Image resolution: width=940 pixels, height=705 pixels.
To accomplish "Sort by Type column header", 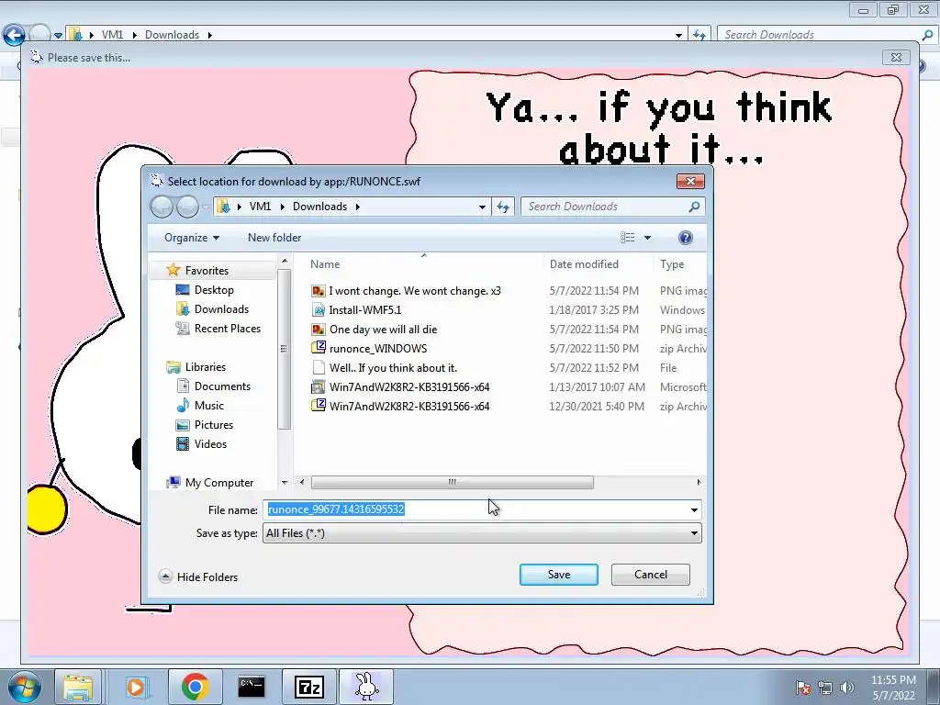I will pyautogui.click(x=681, y=264).
